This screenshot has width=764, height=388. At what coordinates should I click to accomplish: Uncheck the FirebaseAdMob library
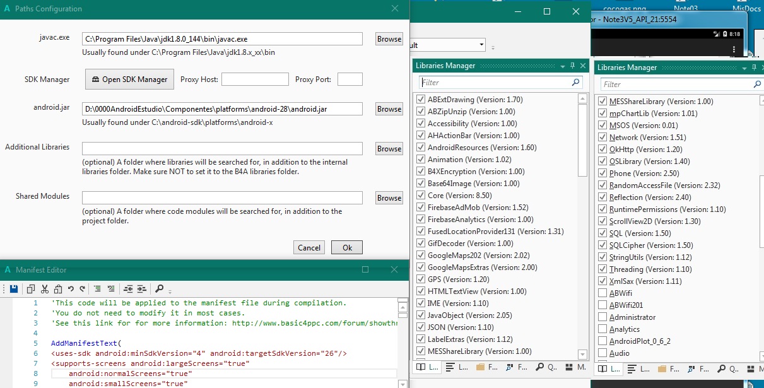[x=420, y=207]
